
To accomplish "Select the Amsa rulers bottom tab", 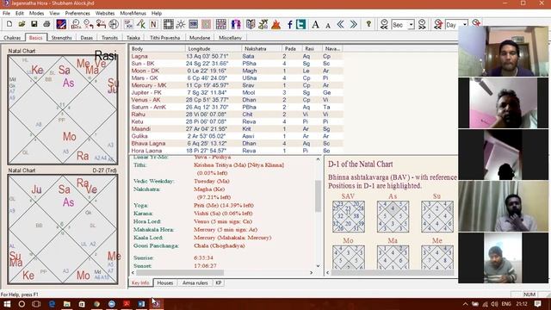I will [195, 283].
